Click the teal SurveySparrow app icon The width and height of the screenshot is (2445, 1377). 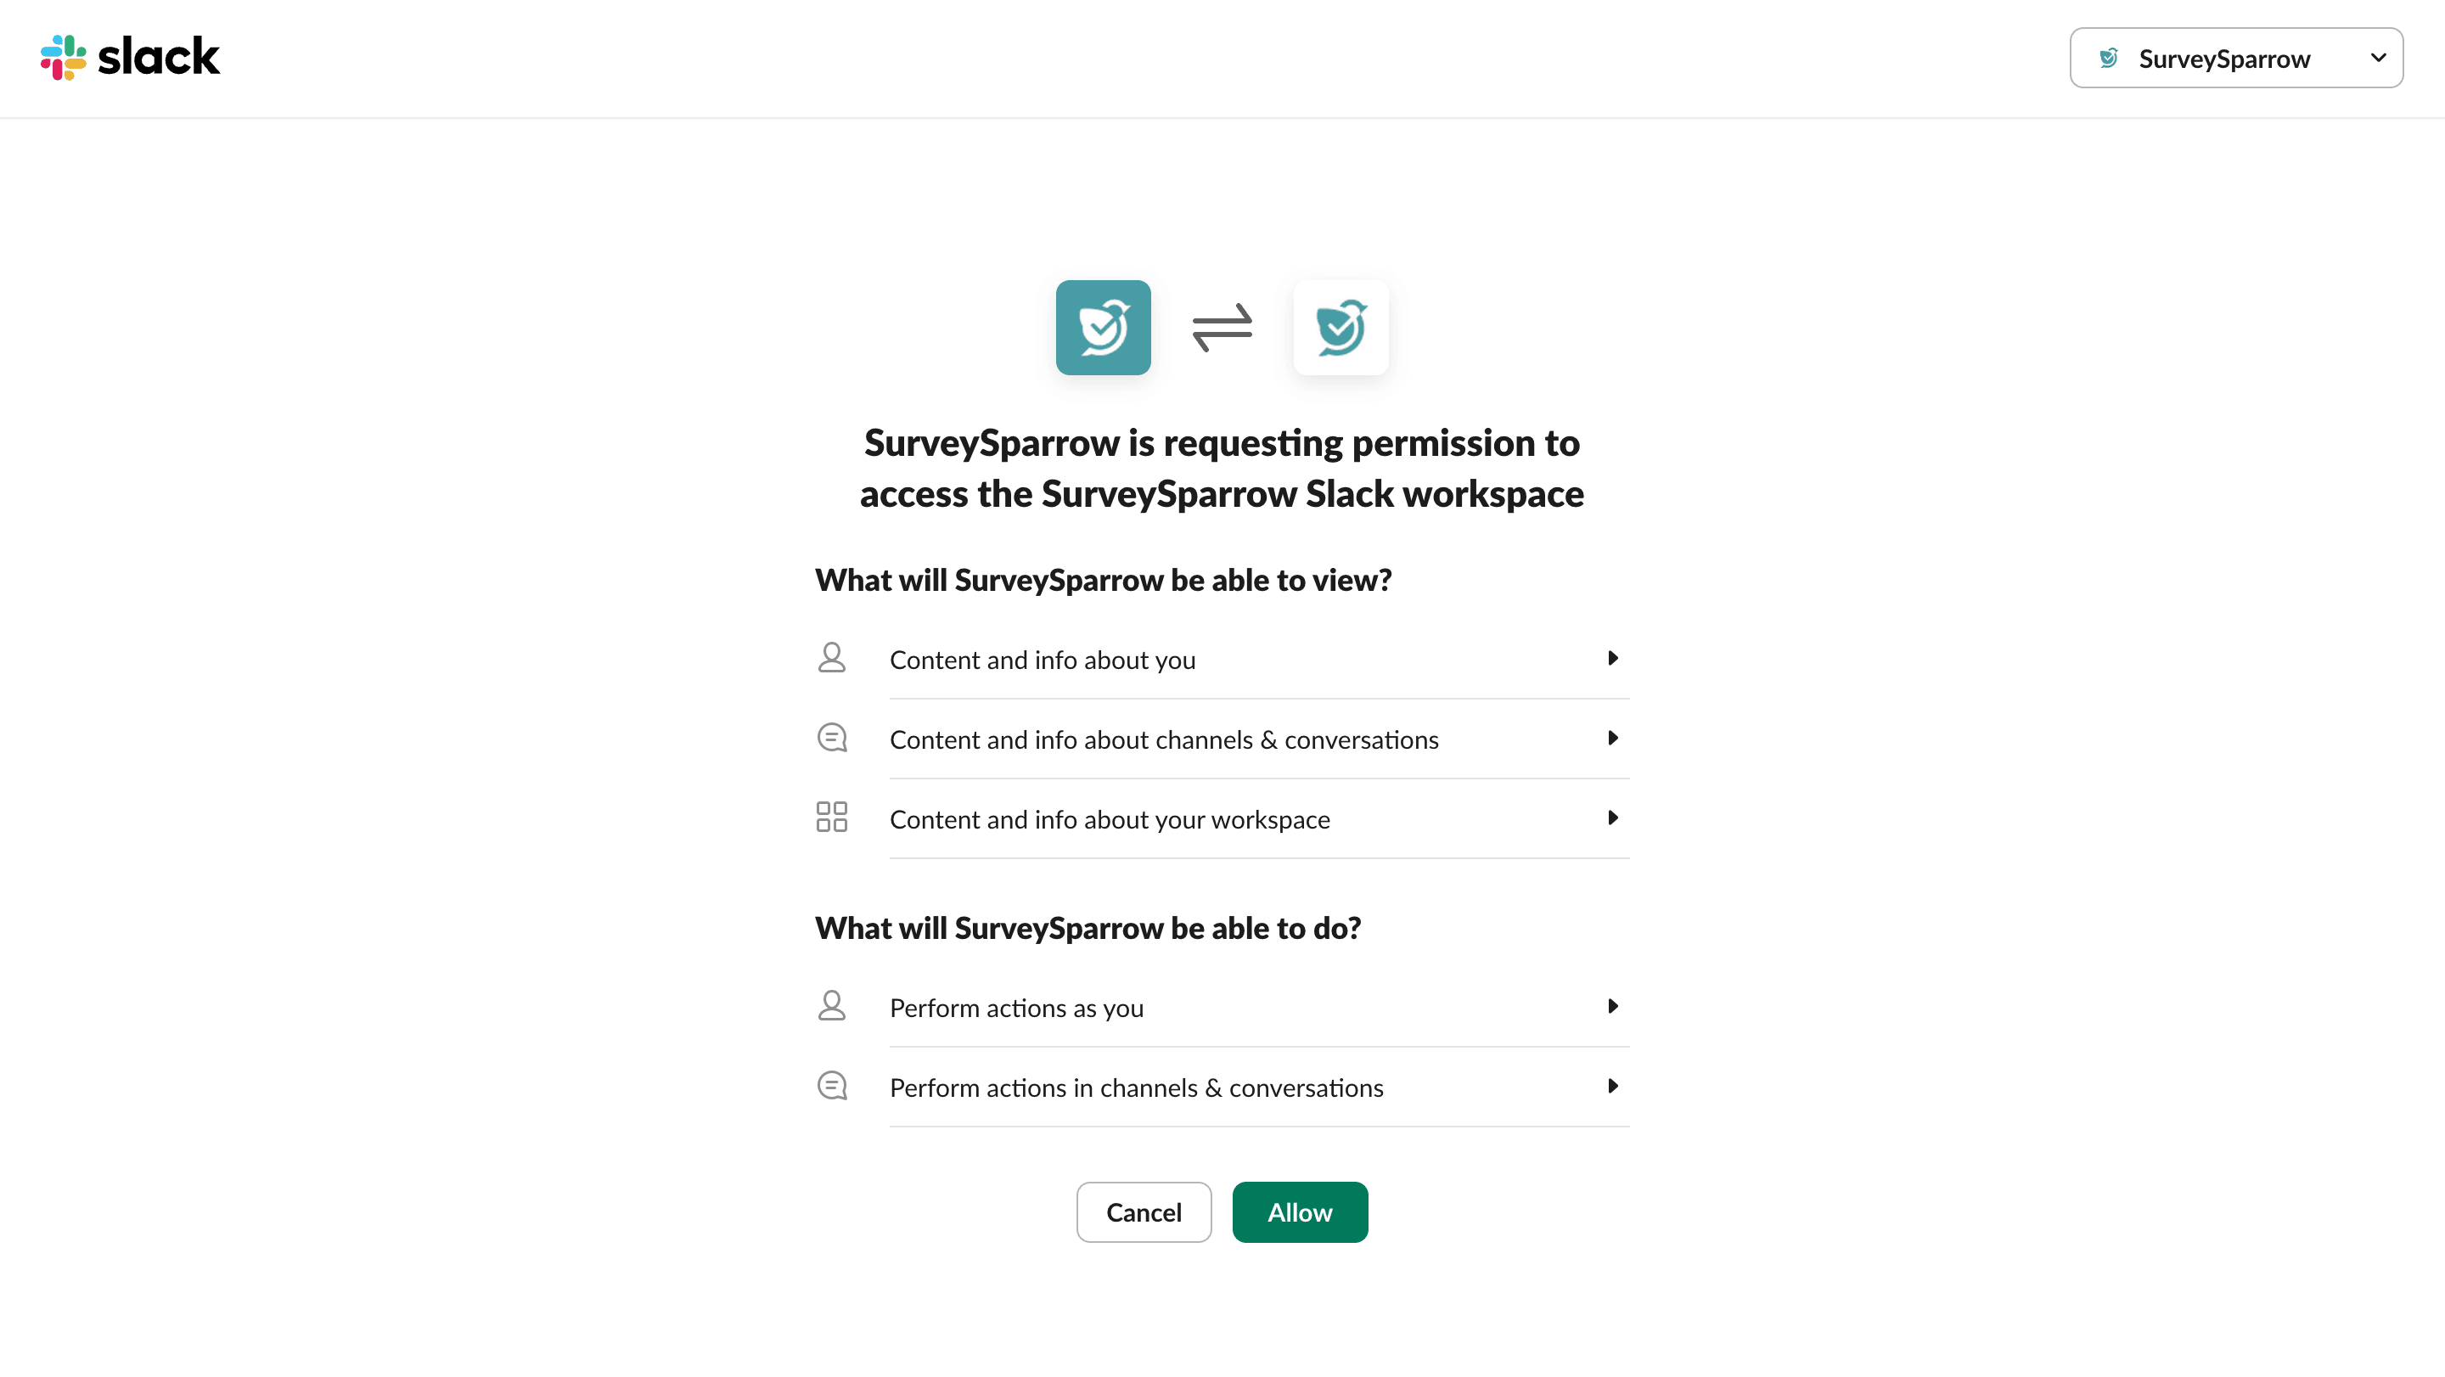coord(1103,328)
